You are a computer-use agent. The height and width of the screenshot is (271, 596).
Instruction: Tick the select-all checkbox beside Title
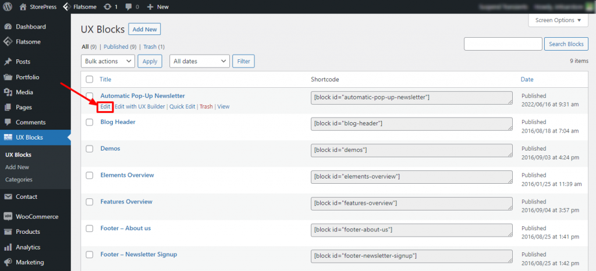(89, 79)
